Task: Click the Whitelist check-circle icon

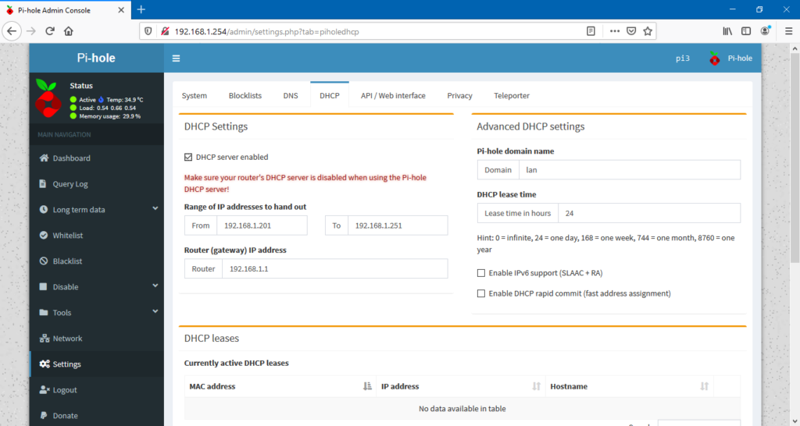Action: (44, 235)
